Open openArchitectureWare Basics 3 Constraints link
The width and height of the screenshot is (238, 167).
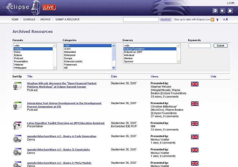58,149
